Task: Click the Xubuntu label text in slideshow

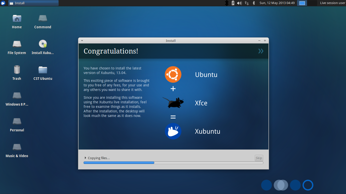Action: coord(207,131)
